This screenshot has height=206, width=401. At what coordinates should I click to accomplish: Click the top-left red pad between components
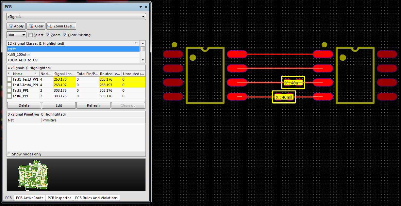[237, 54]
